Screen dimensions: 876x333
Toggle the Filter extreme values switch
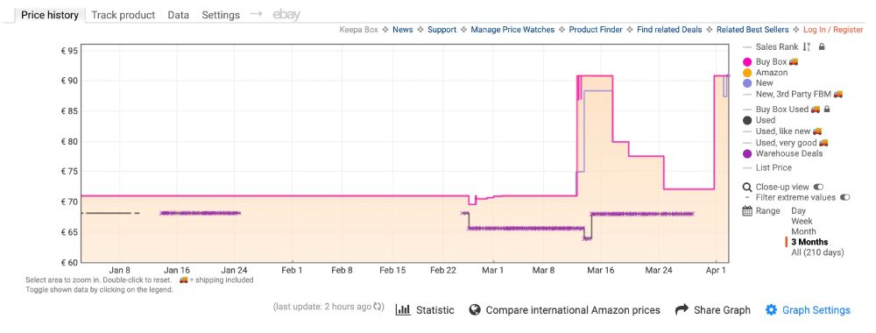[844, 197]
